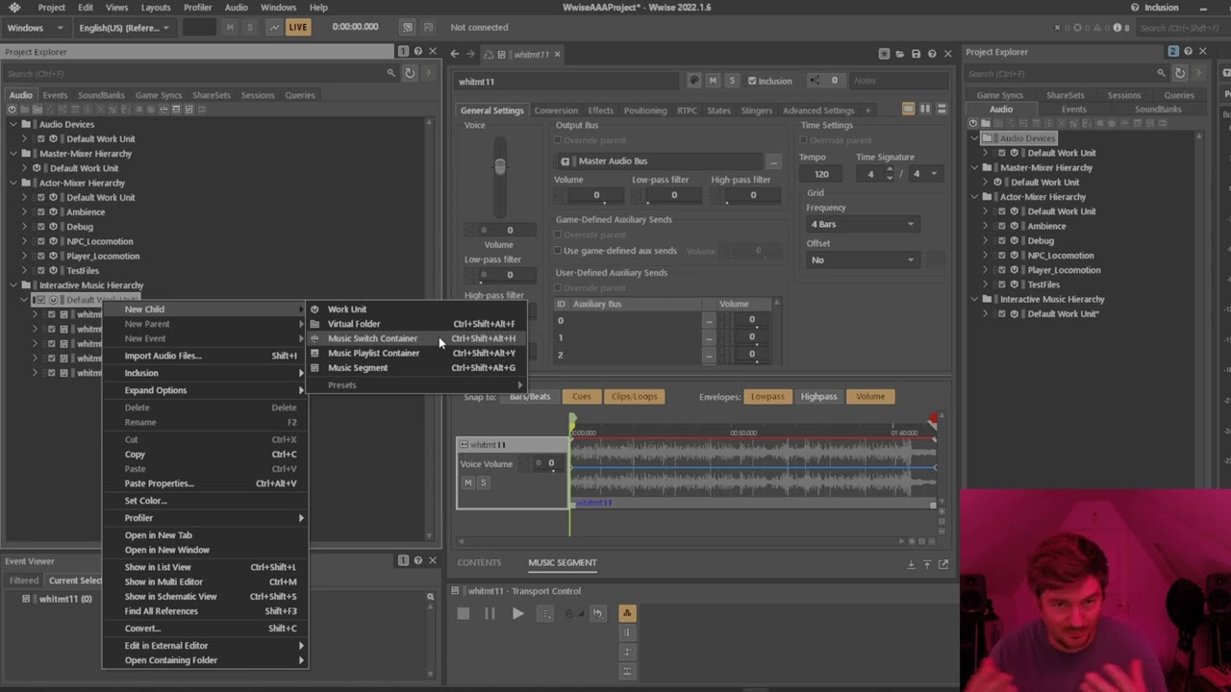Switch to the Effects tab
The image size is (1231, 692).
(601, 111)
